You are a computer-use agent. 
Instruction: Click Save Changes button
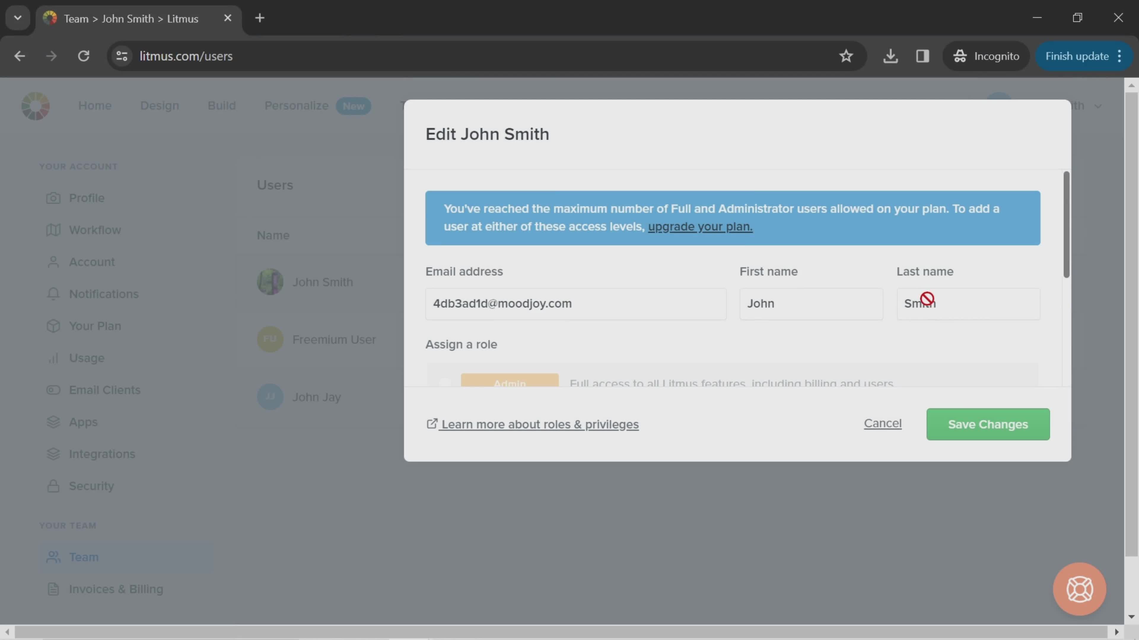click(988, 423)
